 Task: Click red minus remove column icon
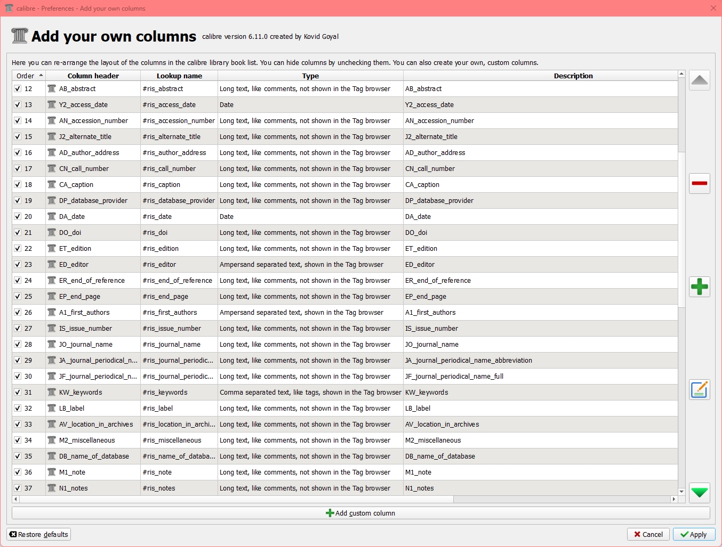pyautogui.click(x=699, y=183)
